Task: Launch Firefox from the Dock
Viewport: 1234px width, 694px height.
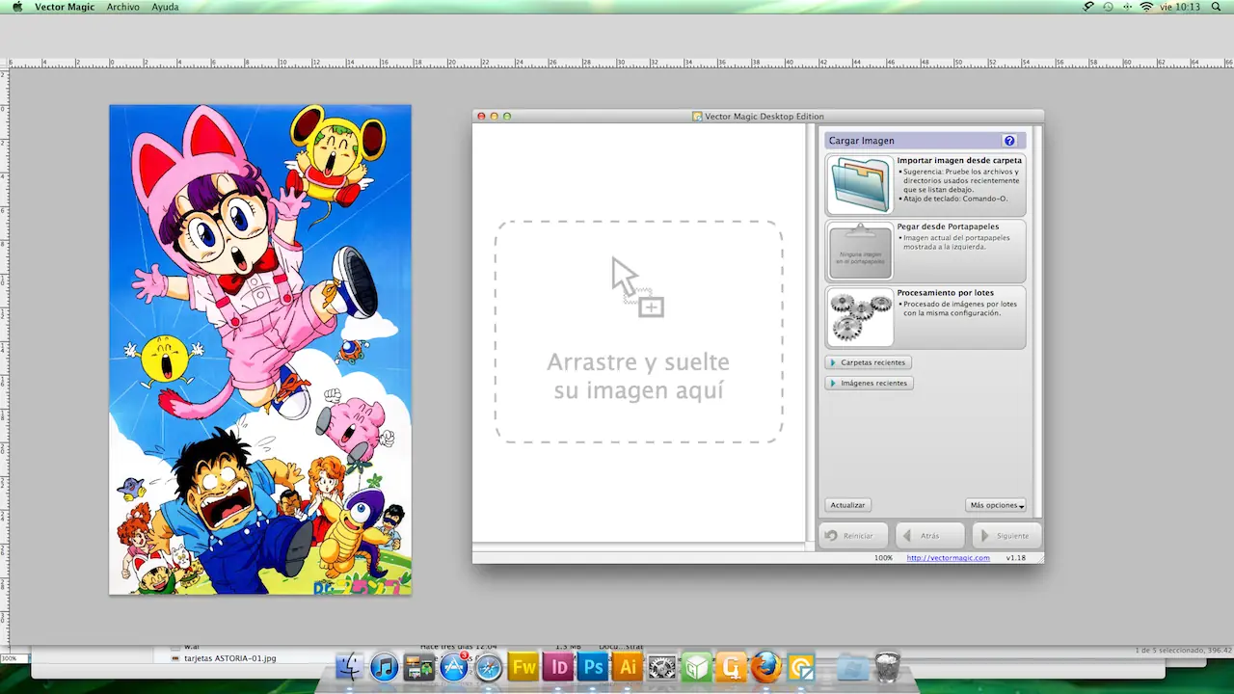Action: [766, 666]
